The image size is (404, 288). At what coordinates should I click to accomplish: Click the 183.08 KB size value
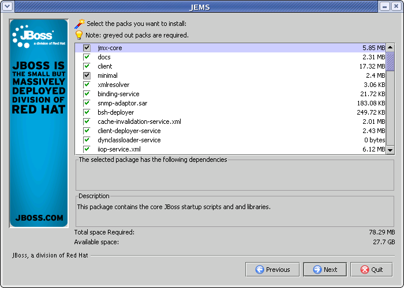click(x=371, y=103)
